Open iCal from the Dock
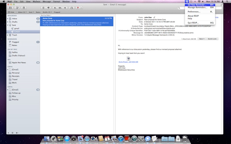The image size is (231, 144). (x=107, y=139)
